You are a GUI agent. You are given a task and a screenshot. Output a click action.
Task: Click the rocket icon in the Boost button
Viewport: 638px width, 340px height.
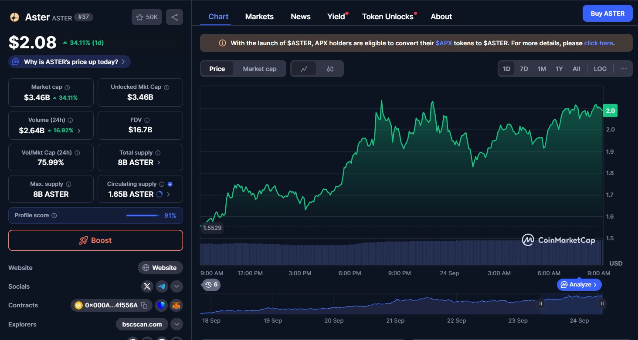[x=84, y=240]
